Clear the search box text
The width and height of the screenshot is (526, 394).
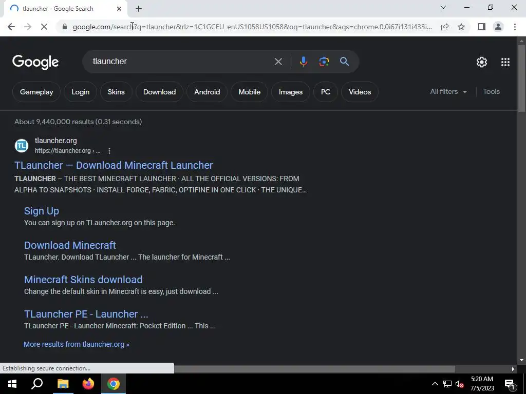click(278, 62)
